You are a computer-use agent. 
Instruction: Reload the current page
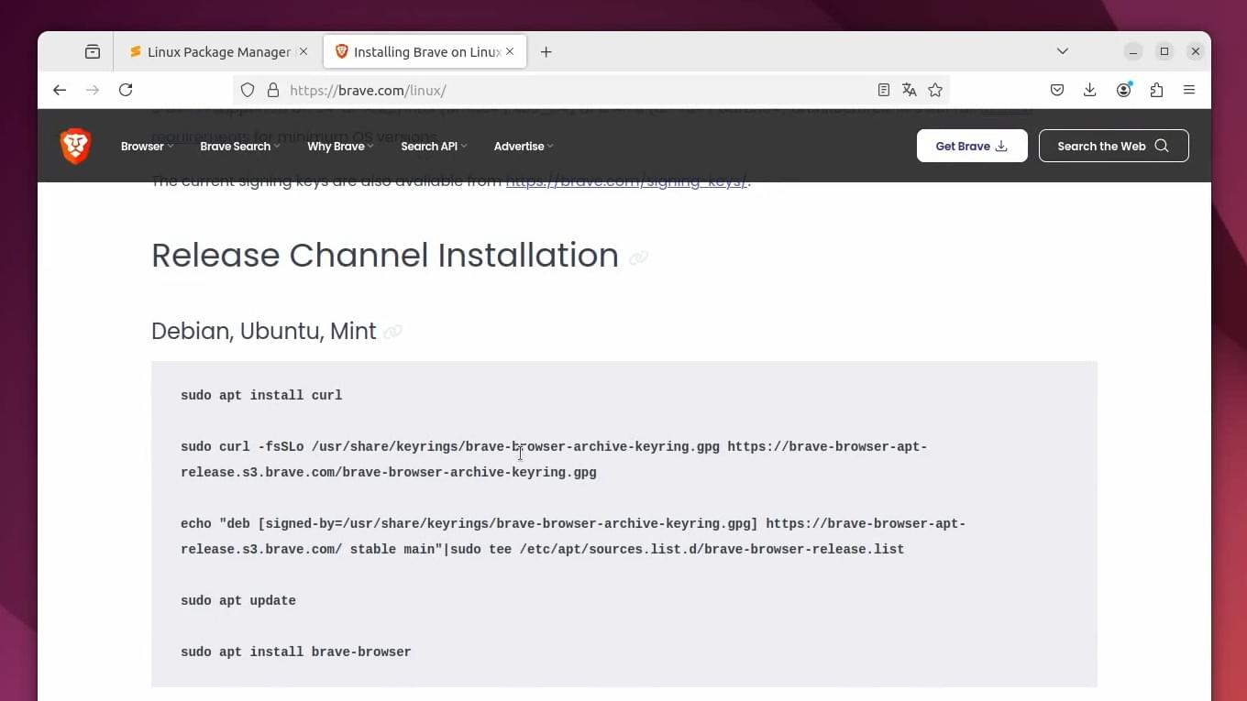126,90
